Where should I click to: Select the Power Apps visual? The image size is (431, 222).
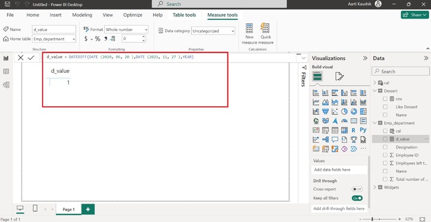344,149
